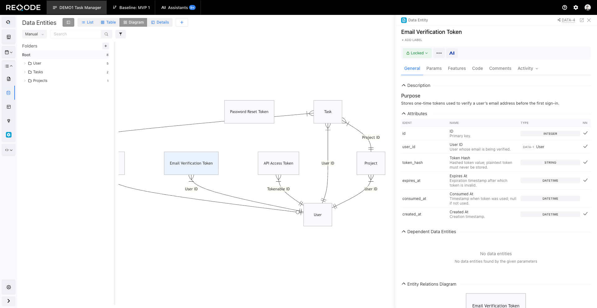The width and height of the screenshot is (597, 308).
Task: Toggle the side panel layout button
Action: pyautogui.click(x=68, y=22)
